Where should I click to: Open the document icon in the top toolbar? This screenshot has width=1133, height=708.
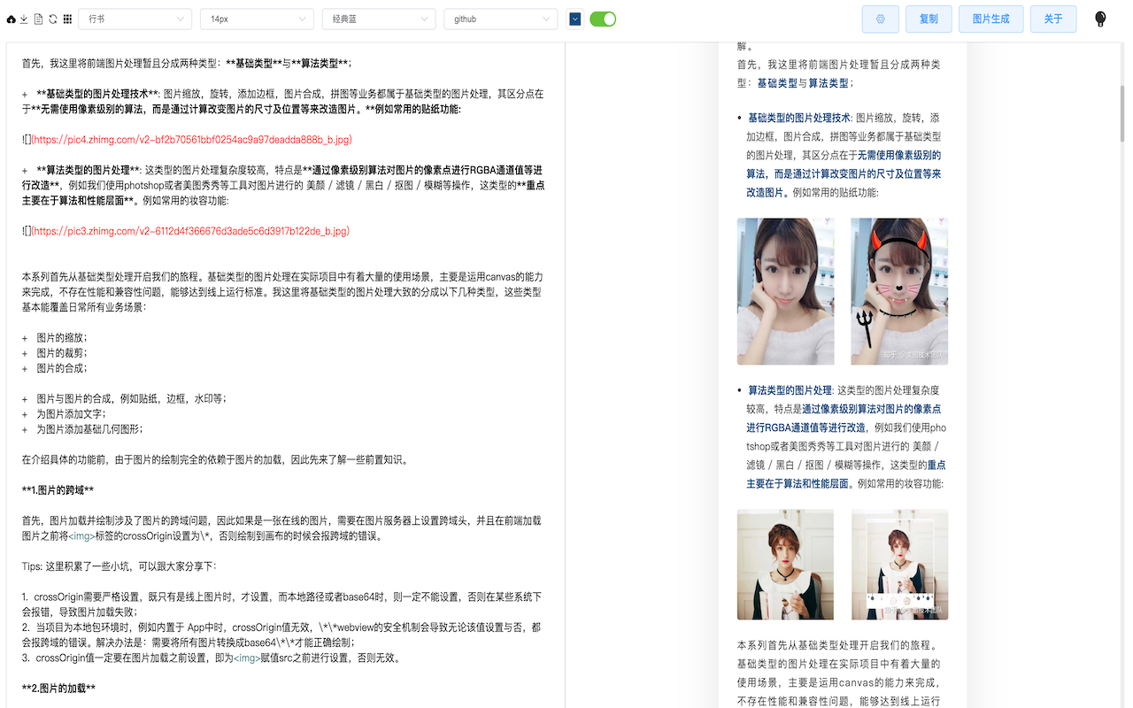pos(37,19)
